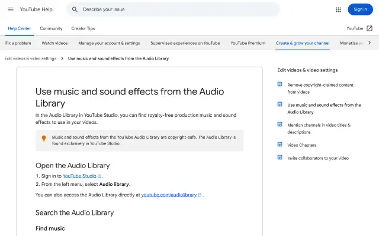Screen dimensions: 379x236
Task: Open Supervised experiences on YouTube category
Action: [x=185, y=43]
